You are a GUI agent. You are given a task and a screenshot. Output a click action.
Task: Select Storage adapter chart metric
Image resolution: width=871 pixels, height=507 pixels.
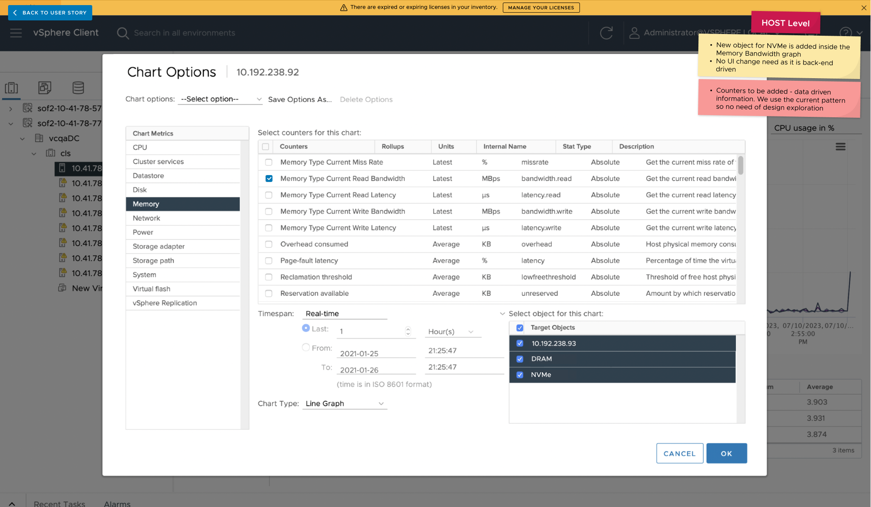pos(159,246)
